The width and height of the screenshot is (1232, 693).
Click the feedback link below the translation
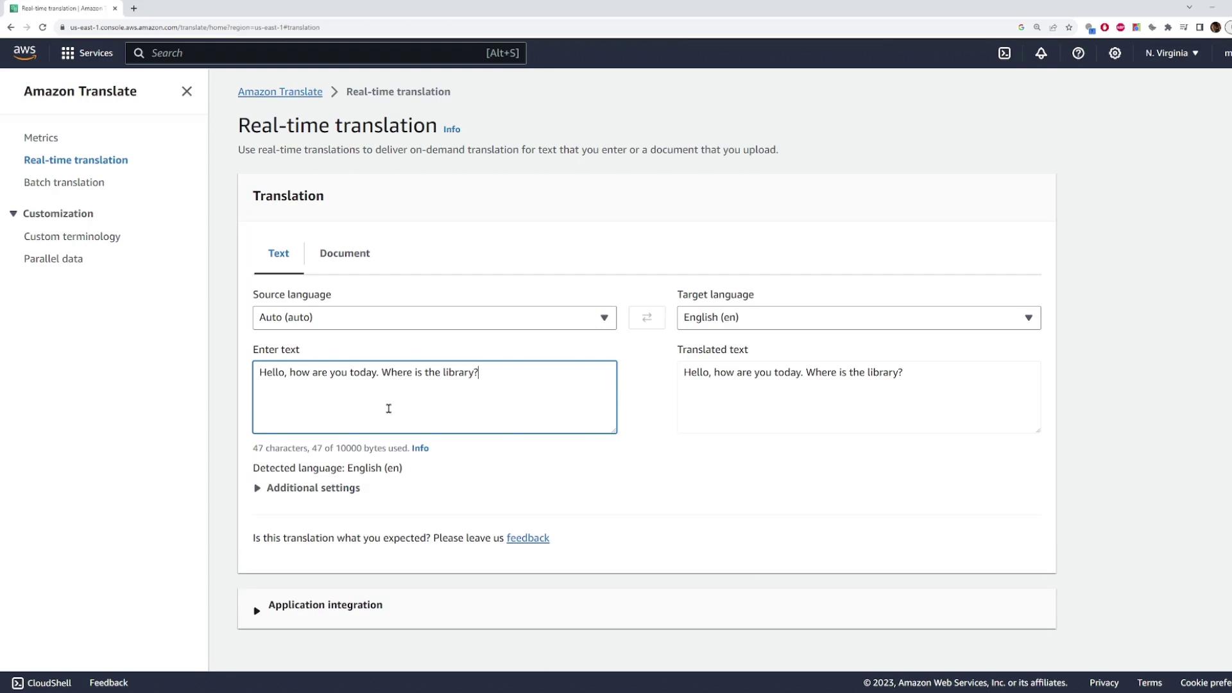(527, 538)
